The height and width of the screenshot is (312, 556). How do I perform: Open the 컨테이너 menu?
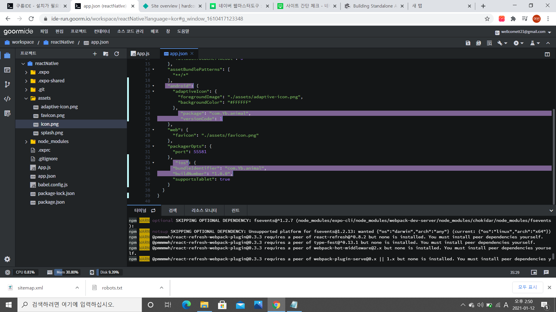point(102,31)
